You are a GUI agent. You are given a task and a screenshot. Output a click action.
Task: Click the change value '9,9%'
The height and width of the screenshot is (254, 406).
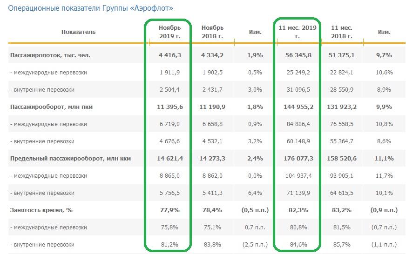[384, 107]
